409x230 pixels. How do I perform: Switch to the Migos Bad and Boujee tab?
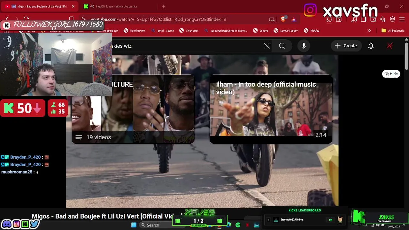(x=40, y=6)
